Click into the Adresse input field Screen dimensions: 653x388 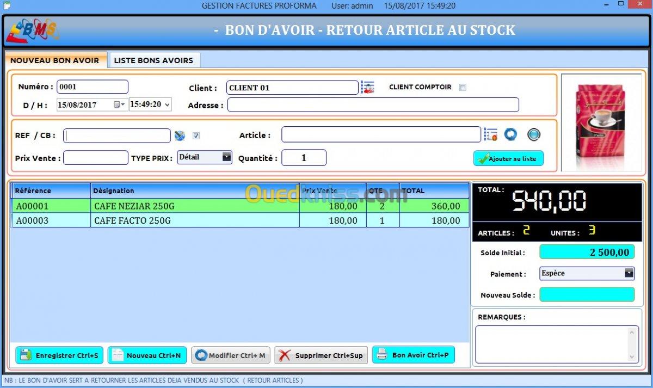(373, 104)
